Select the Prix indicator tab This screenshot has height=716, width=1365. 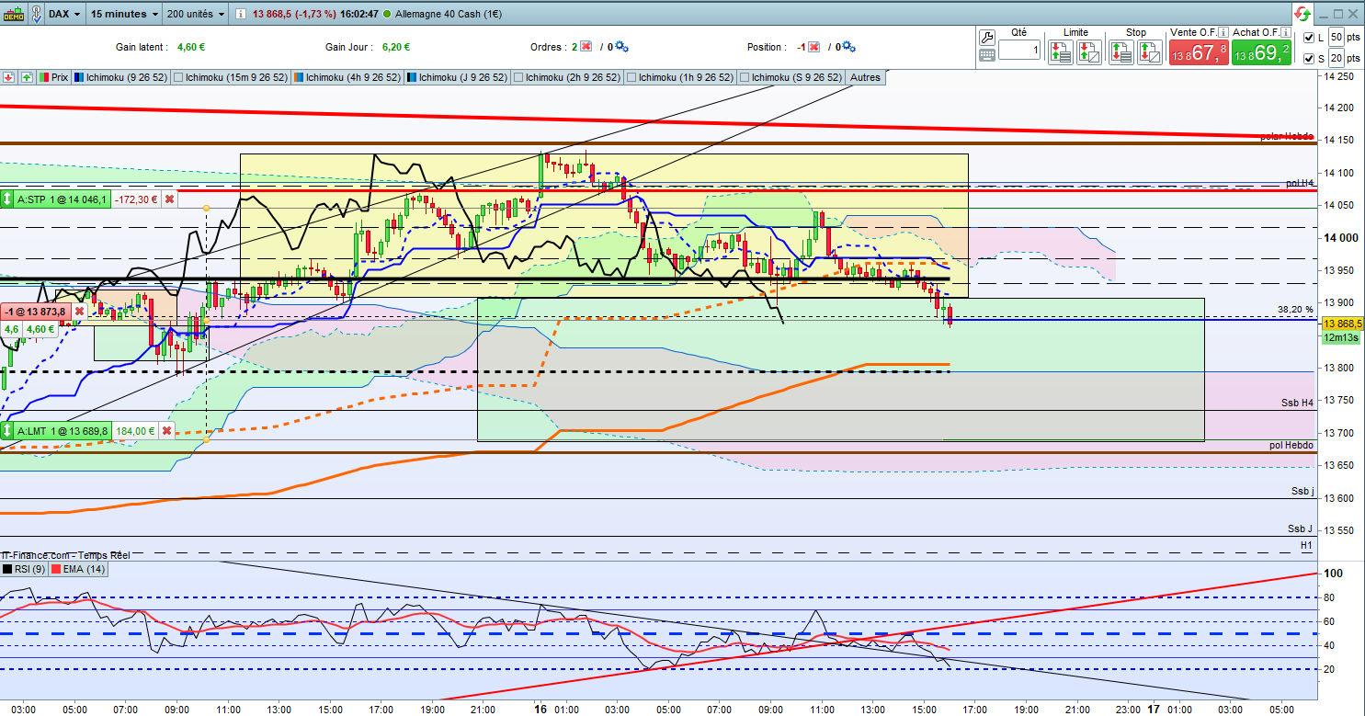pos(53,78)
